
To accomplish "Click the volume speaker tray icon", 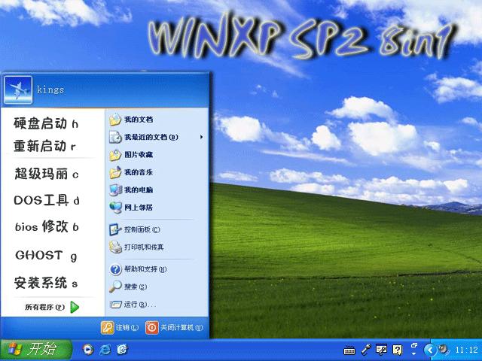I will [x=443, y=349].
